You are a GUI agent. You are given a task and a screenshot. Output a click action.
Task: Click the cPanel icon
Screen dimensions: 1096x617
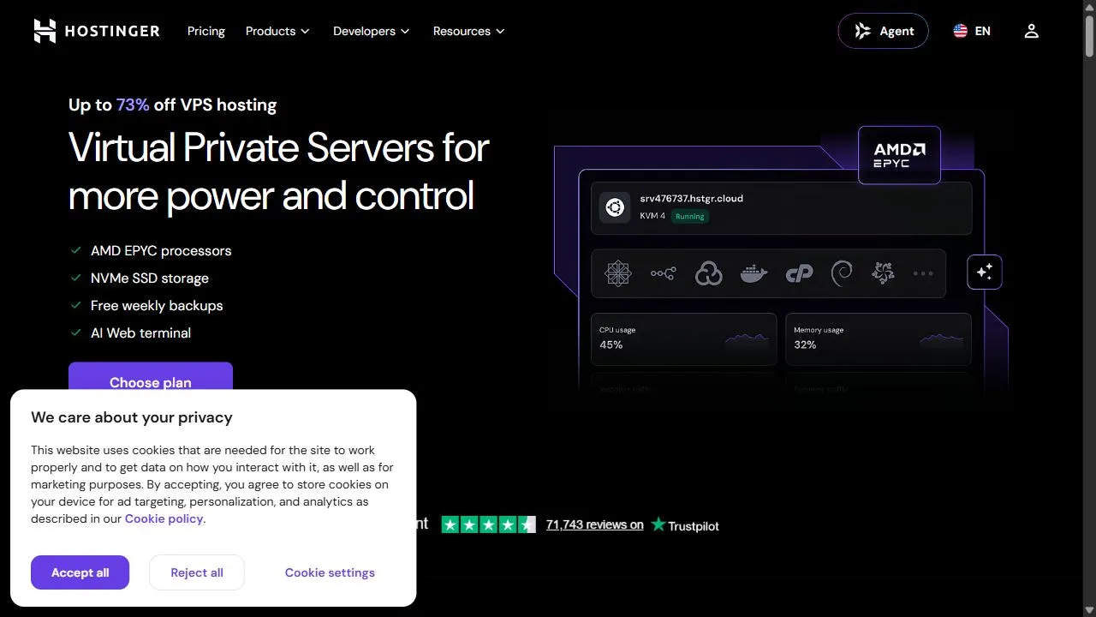tap(799, 274)
